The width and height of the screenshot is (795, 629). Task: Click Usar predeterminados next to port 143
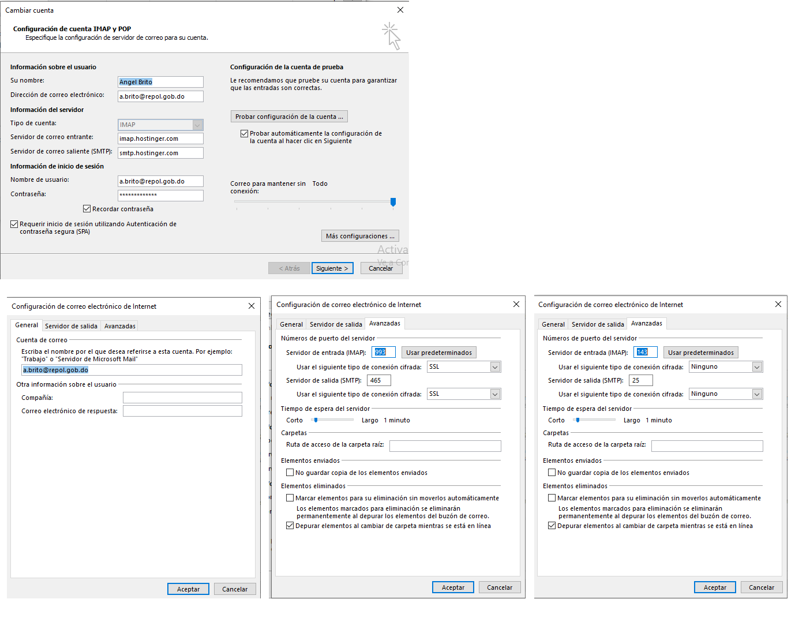click(700, 353)
